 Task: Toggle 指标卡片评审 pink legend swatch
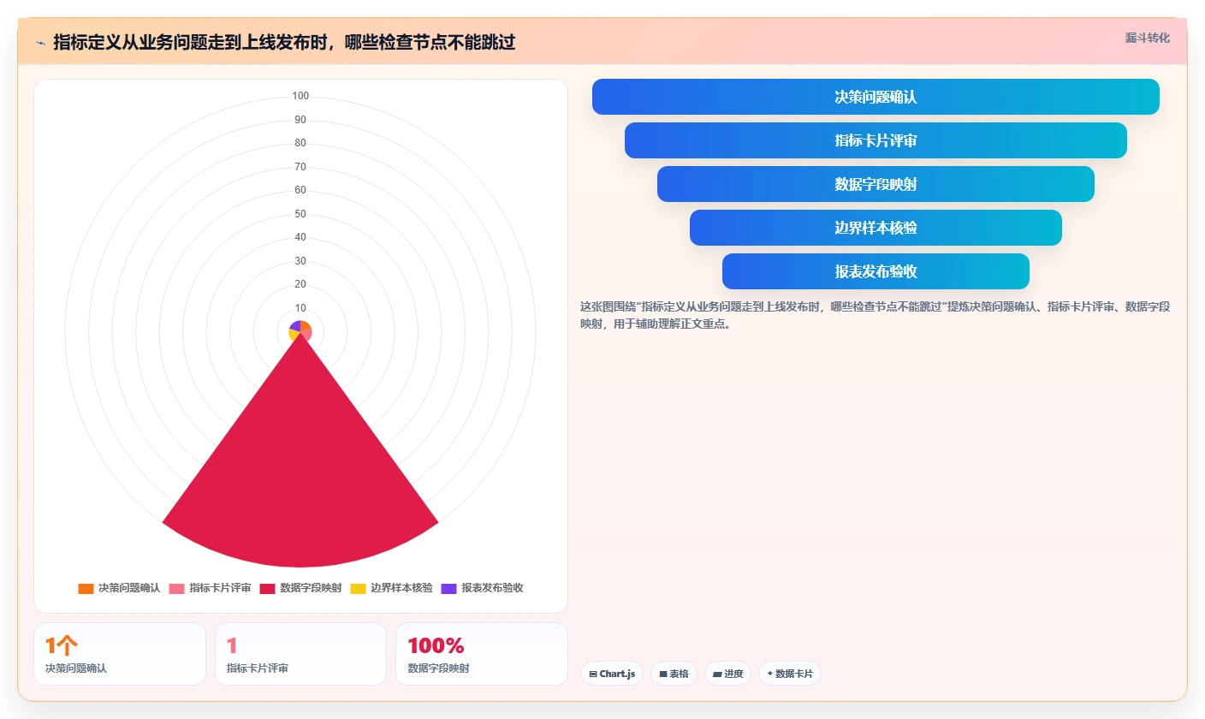coord(176,588)
